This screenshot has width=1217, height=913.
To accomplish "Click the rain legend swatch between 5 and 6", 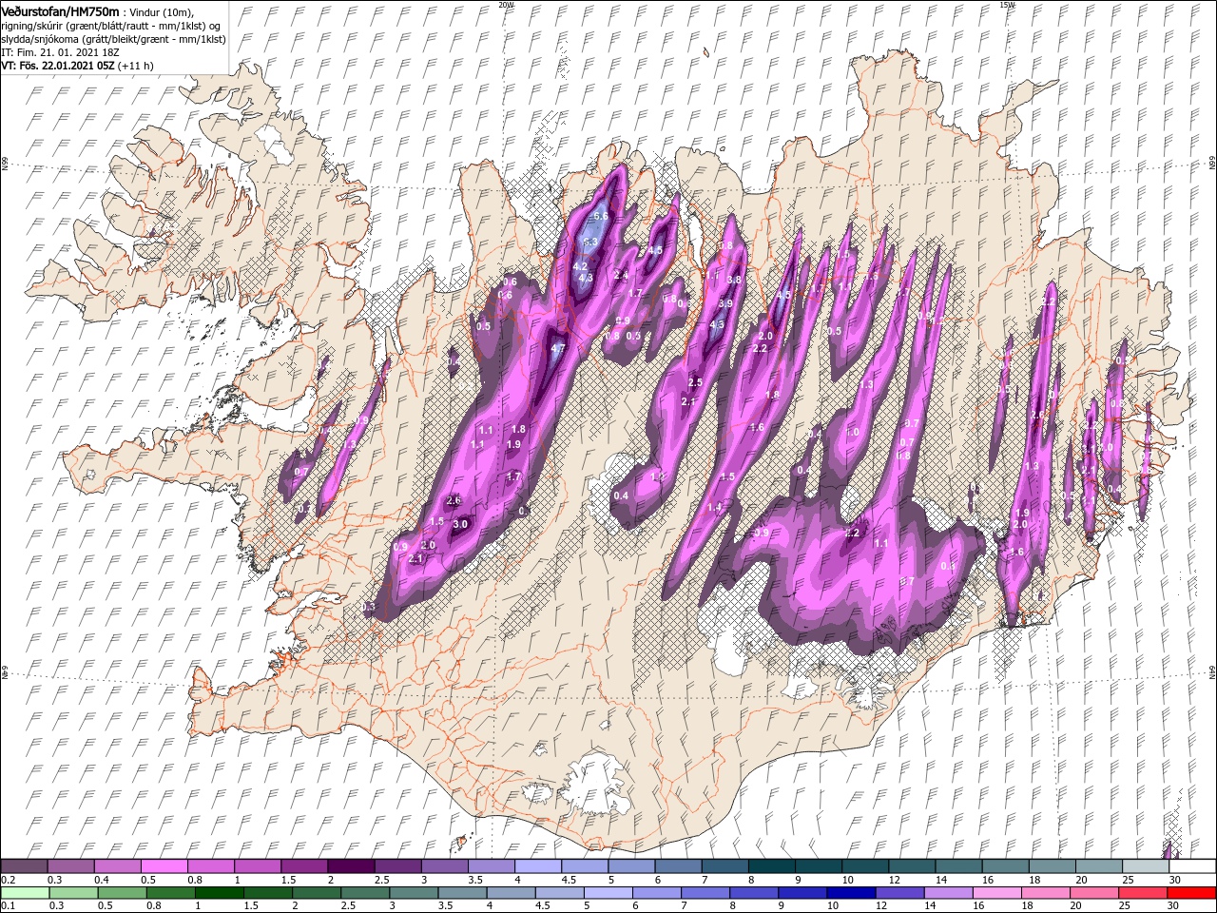I will (608, 893).
